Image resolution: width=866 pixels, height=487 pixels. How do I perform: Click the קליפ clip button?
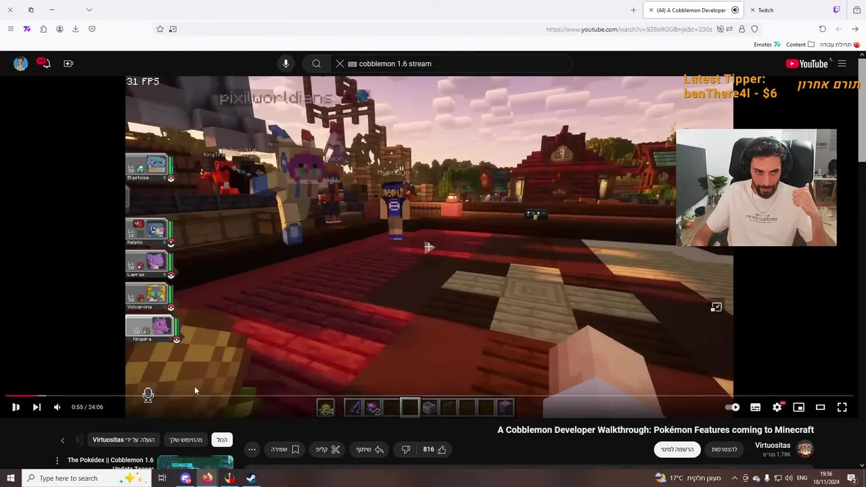[328, 449]
